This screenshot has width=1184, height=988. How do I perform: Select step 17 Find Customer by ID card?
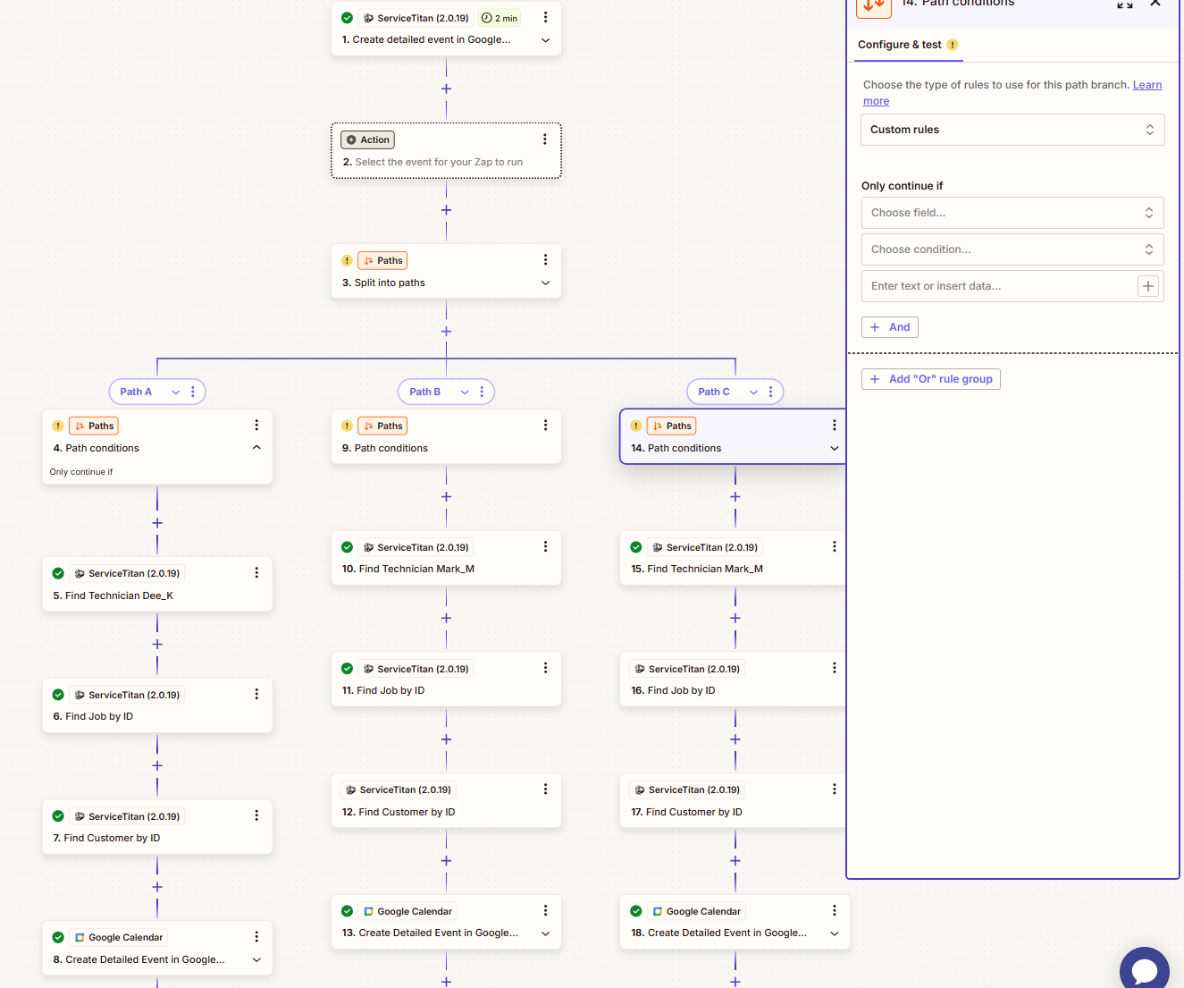(x=733, y=801)
